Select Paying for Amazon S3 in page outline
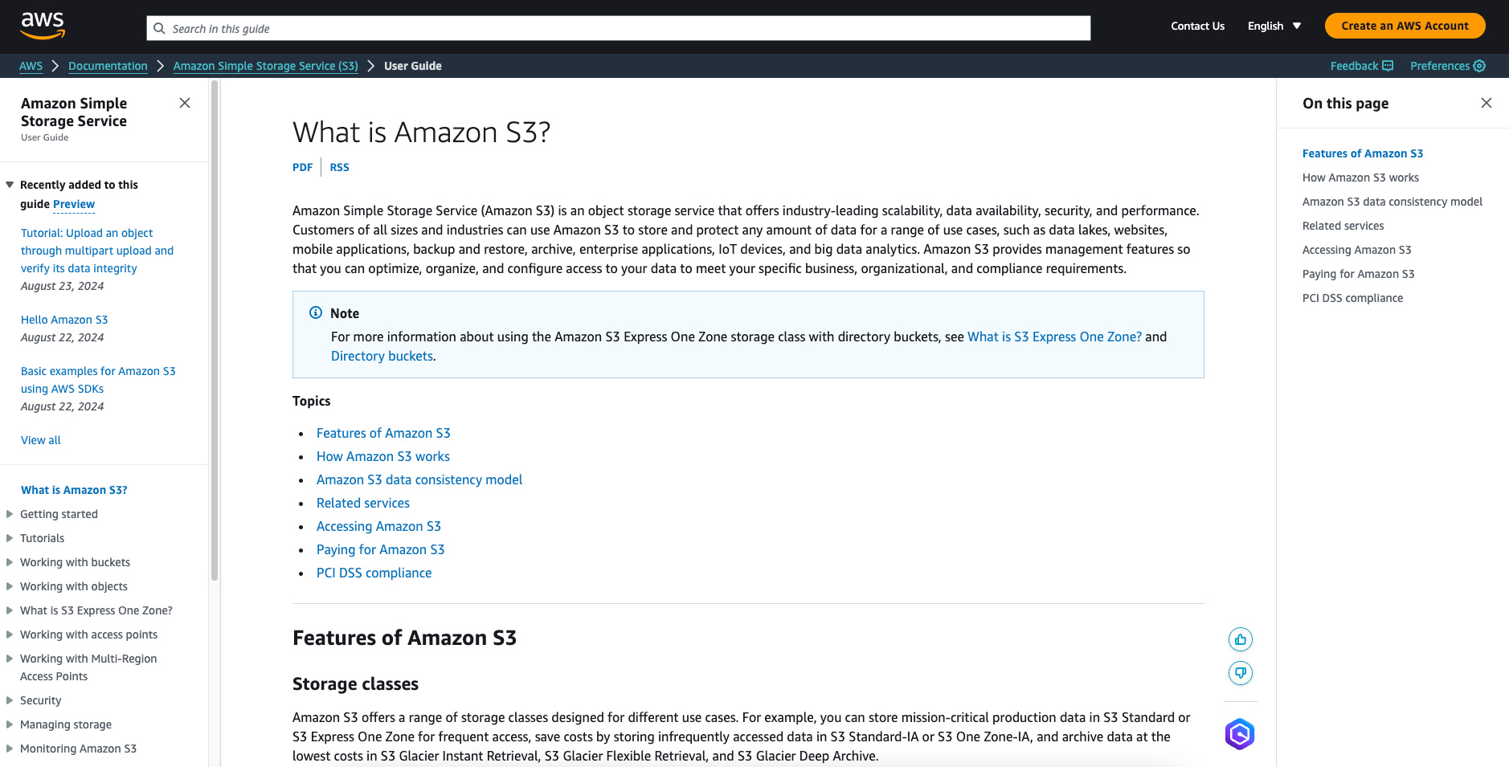1509x767 pixels. (x=1358, y=274)
